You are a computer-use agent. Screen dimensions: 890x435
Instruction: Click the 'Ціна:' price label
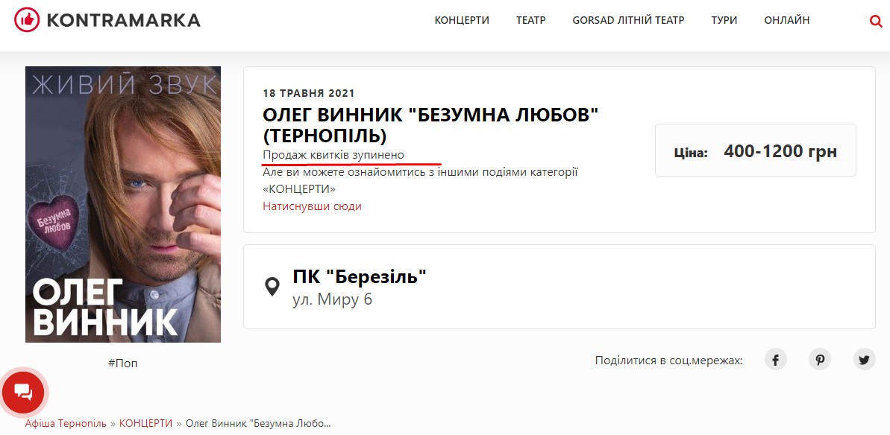[691, 153]
